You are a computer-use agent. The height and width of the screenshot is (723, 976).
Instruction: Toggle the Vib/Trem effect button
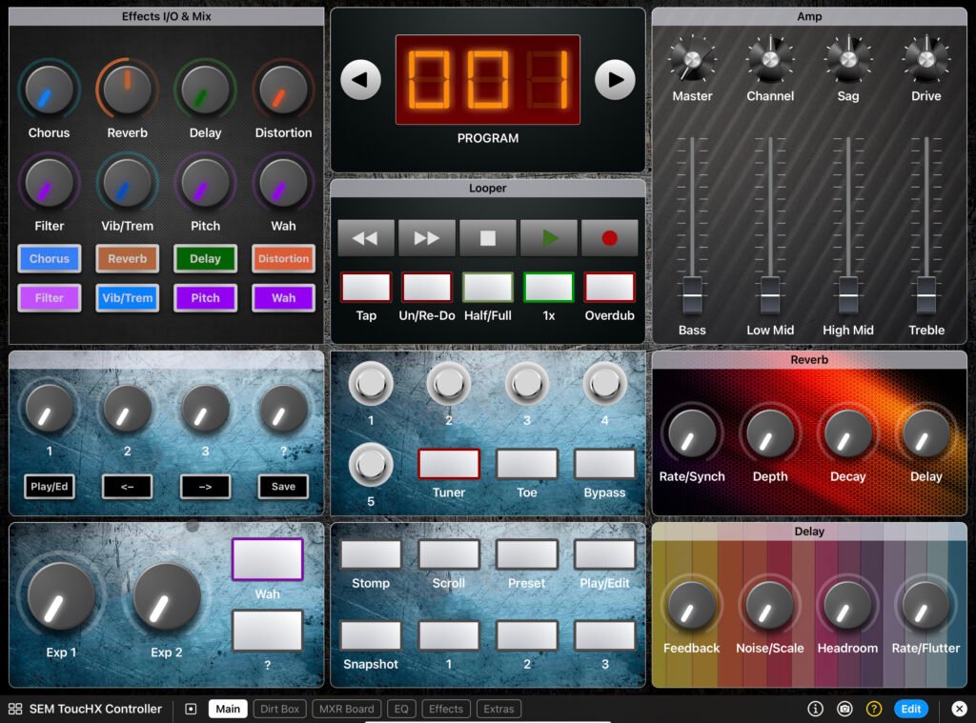point(127,298)
